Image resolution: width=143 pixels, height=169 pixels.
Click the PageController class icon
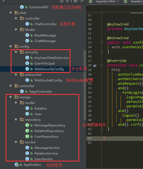22,91
